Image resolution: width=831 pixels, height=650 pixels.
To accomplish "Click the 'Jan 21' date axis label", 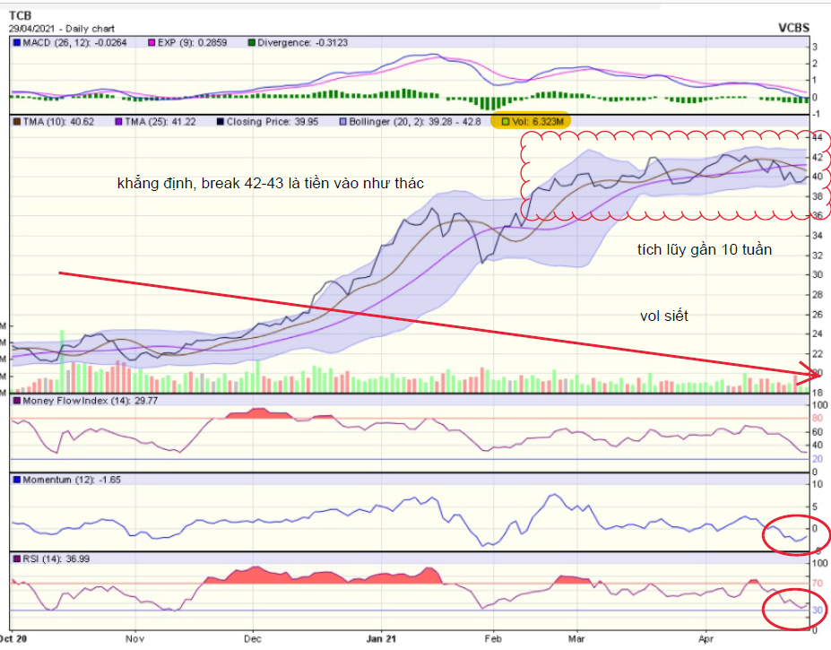I will 382,640.
